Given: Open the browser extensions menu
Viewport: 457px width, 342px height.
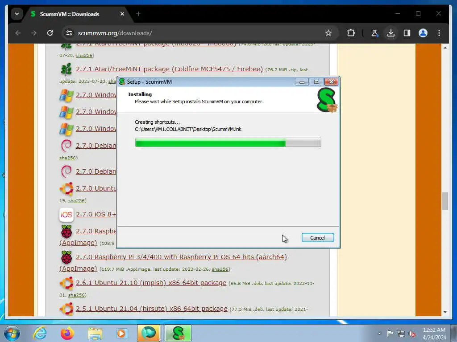Looking at the screenshot, I should pyautogui.click(x=351, y=33).
